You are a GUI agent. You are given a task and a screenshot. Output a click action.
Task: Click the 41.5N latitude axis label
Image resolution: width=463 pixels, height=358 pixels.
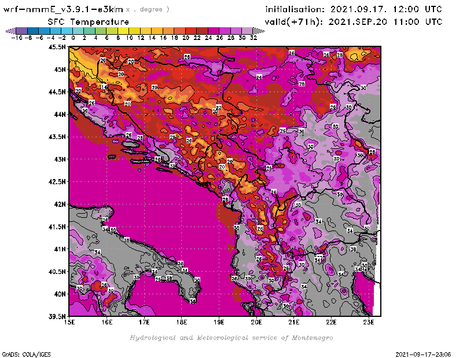(x=57, y=227)
